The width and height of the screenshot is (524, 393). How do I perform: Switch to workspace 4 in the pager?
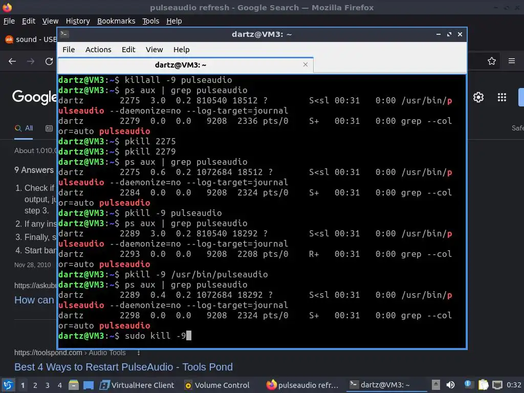[x=59, y=385]
